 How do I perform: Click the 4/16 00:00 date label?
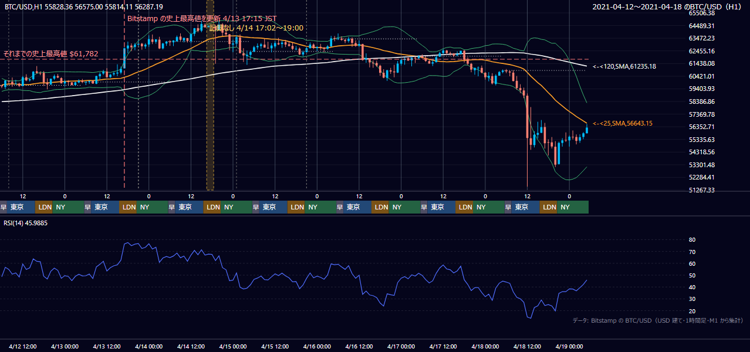coord(317,346)
